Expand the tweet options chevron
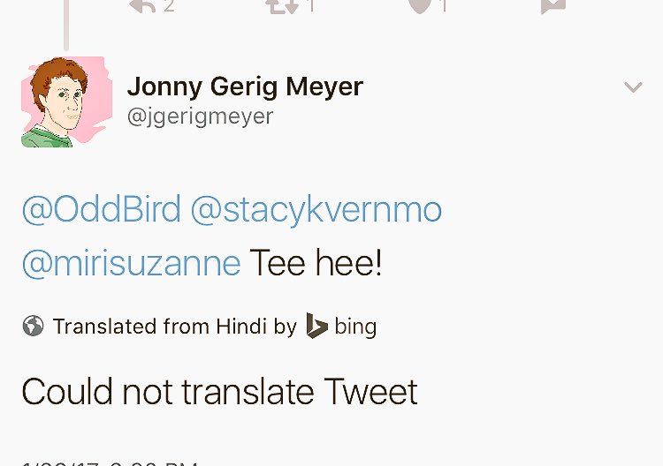The width and height of the screenshot is (663, 466). (633, 87)
